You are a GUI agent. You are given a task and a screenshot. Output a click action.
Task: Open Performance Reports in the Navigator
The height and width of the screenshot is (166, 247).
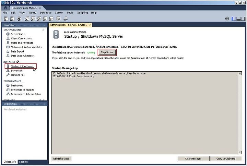click(23, 90)
